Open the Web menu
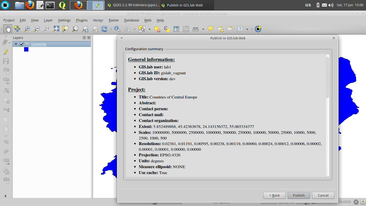The image size is (366, 206). [148, 20]
